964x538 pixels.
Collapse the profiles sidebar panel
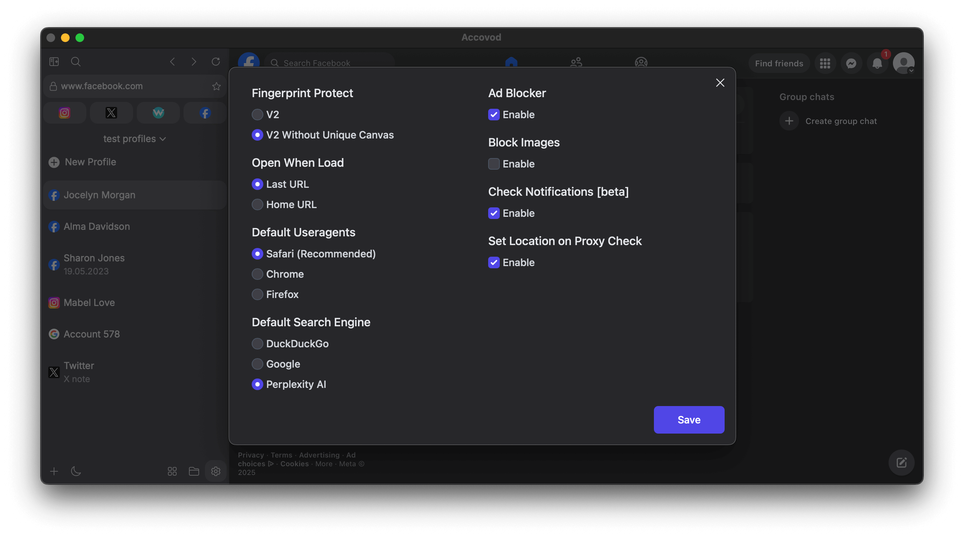54,62
